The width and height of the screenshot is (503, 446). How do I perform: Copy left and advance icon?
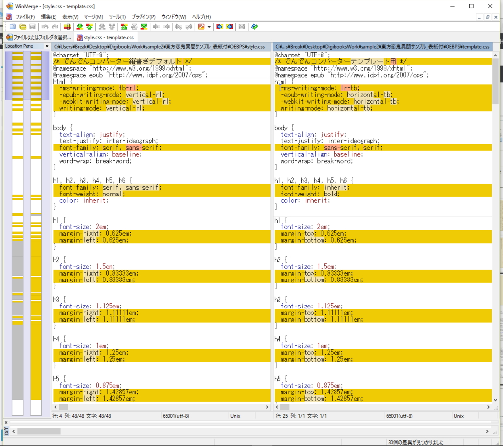pyautogui.click(x=189, y=27)
